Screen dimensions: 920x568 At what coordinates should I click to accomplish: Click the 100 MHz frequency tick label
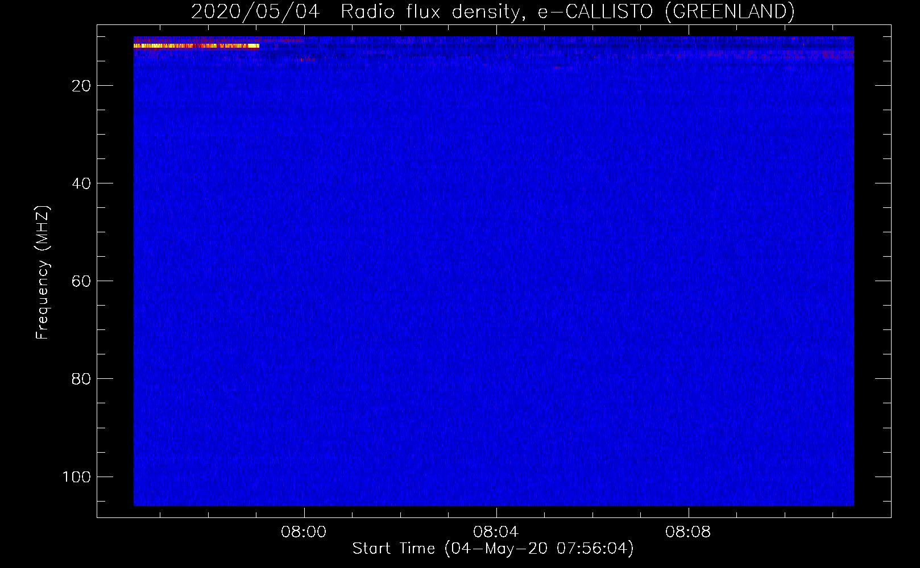(x=77, y=477)
